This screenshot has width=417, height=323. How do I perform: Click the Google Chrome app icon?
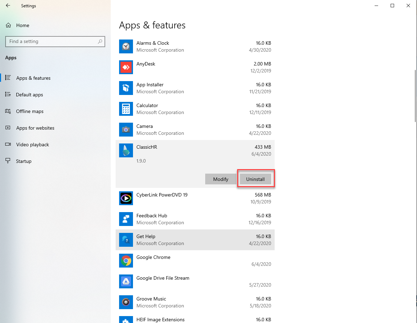click(126, 261)
